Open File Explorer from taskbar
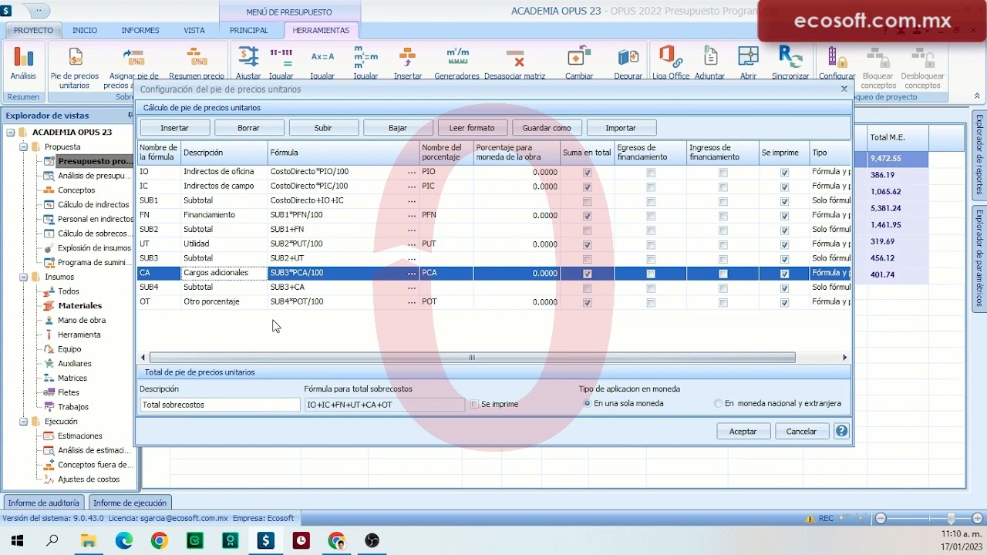 [89, 541]
